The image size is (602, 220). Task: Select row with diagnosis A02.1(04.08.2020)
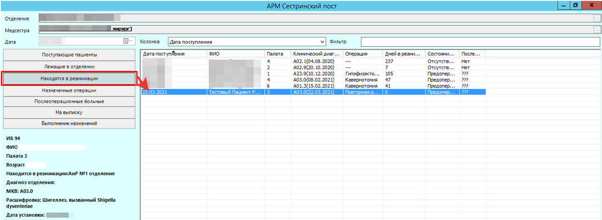click(x=313, y=62)
